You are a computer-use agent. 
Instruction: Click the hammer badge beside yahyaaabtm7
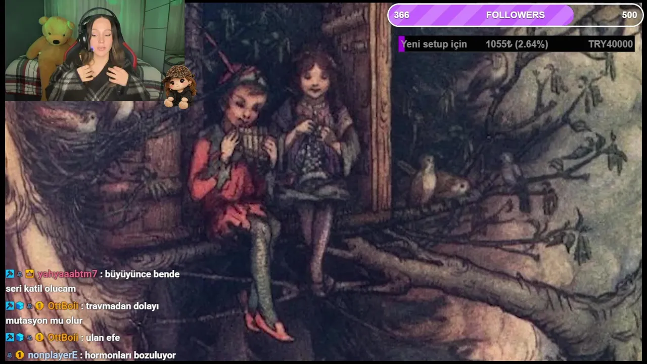(x=10, y=274)
